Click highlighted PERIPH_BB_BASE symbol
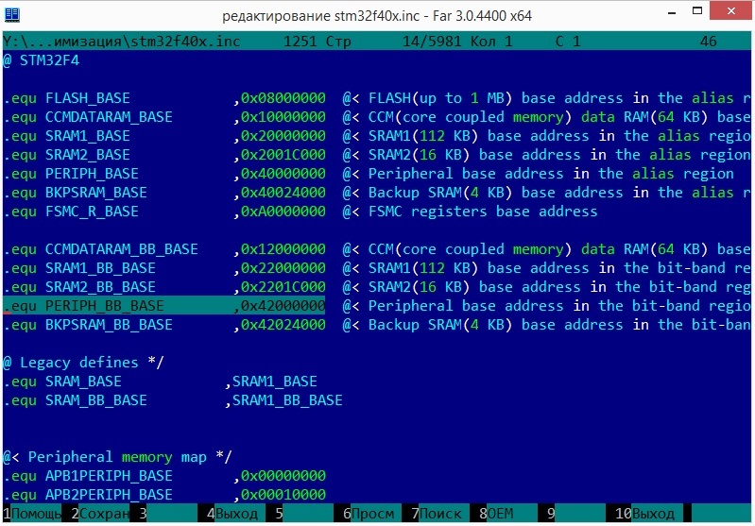755x526 pixels. pos(105,306)
